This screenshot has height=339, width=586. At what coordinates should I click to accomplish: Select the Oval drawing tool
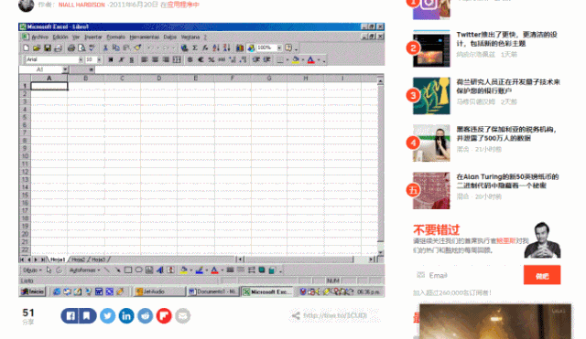pos(138,270)
